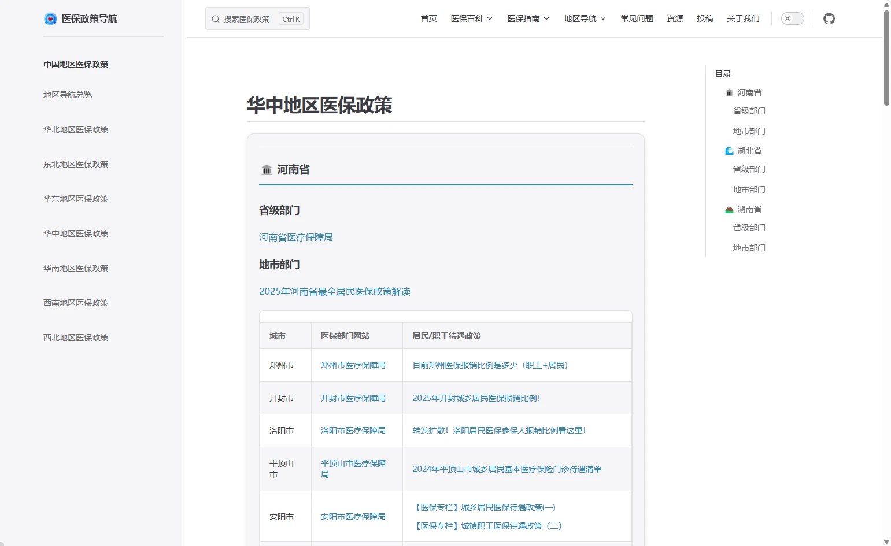Open the 河南省医疗保障局 link
This screenshot has width=891, height=546.
pyautogui.click(x=295, y=237)
